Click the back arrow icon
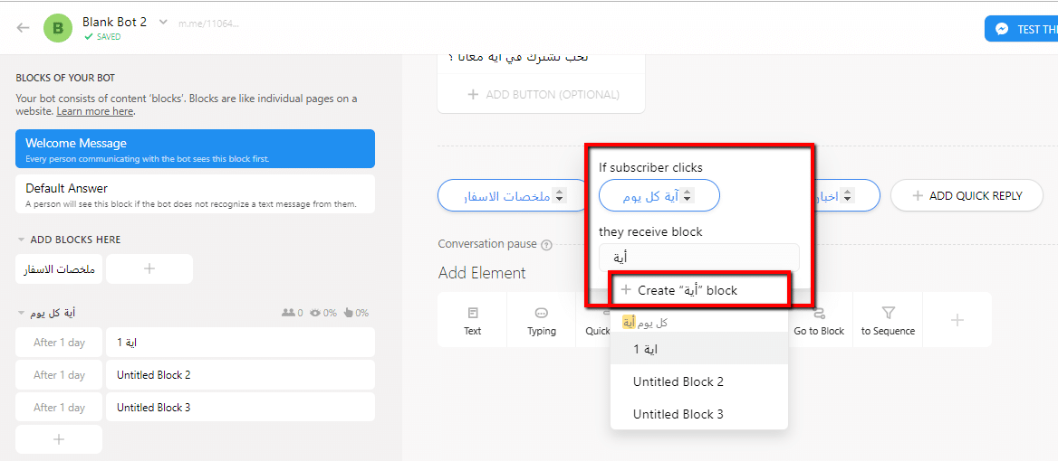This screenshot has width=1058, height=461. coord(23,28)
